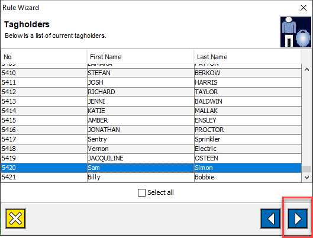The width and height of the screenshot is (313, 238).
Task: Select tagholder 5411 JOSH HARRIS
Action: point(151,82)
